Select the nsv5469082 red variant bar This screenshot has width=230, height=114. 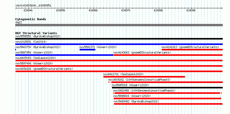click(x=168, y=104)
